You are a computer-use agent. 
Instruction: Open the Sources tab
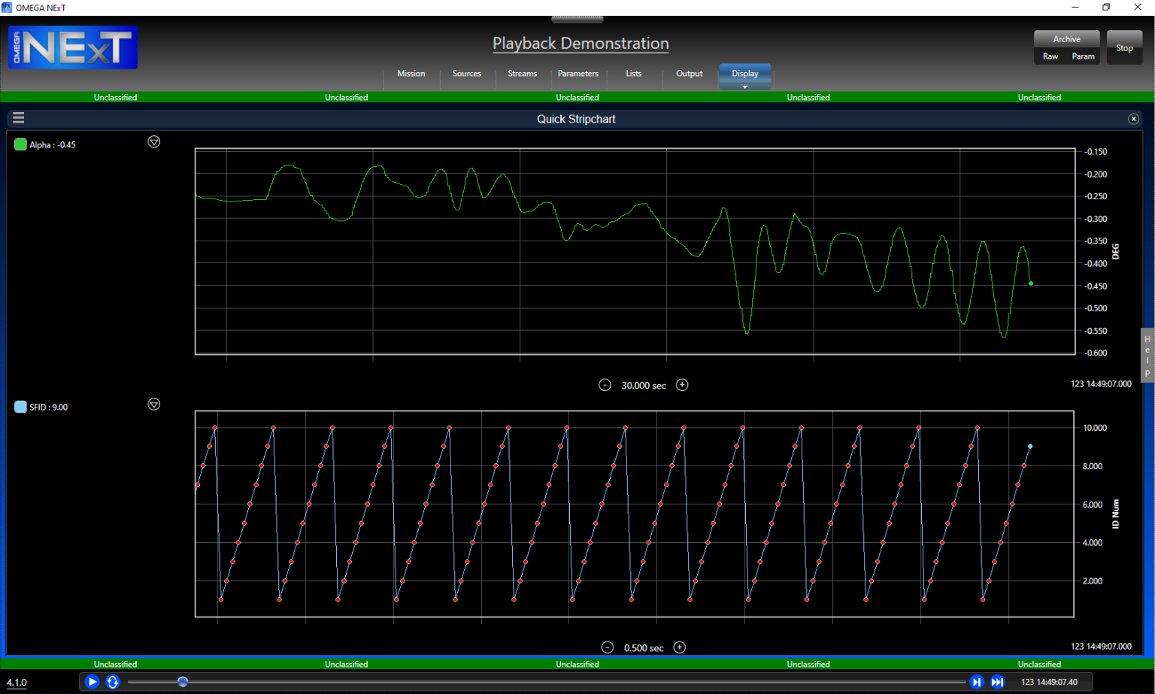pyautogui.click(x=466, y=73)
